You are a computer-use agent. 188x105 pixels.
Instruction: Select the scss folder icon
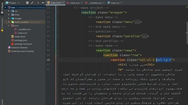(12, 26)
